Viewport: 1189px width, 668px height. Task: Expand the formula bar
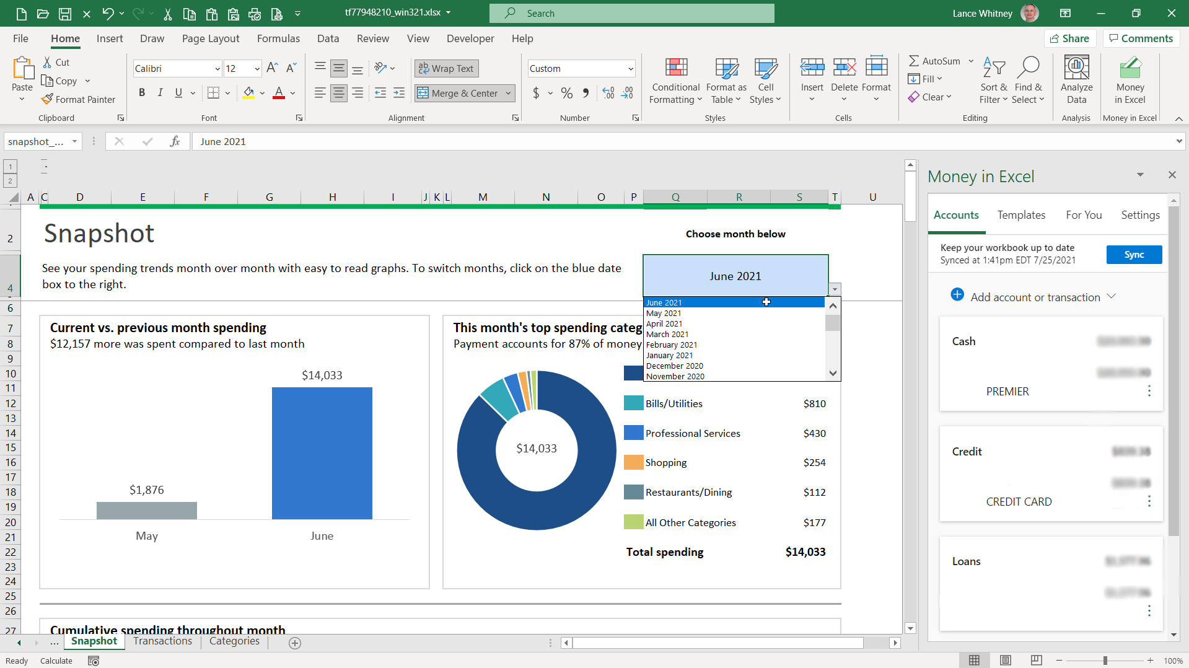click(1178, 141)
